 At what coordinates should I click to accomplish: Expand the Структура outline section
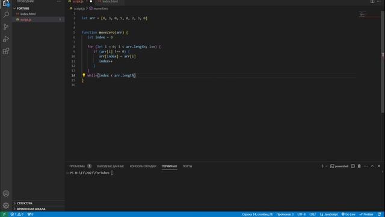(x=38, y=203)
